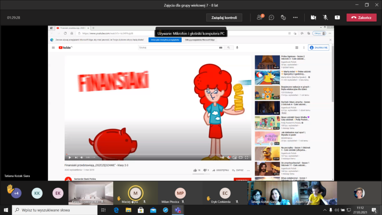The height and width of the screenshot is (215, 382).
Task: Click the YouTube search field Szukaj
Action: [x=178, y=47]
